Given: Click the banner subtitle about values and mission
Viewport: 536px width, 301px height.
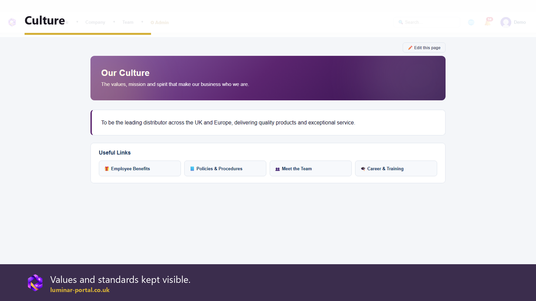Looking at the screenshot, I should [x=175, y=84].
